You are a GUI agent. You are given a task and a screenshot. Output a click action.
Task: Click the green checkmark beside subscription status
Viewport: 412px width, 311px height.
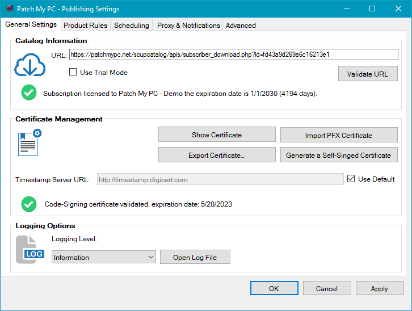coord(29,93)
